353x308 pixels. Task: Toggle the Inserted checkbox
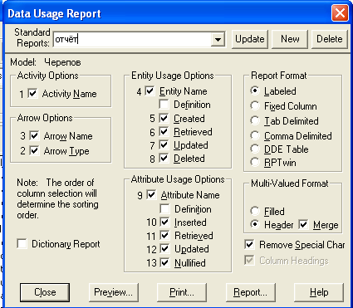164,222
